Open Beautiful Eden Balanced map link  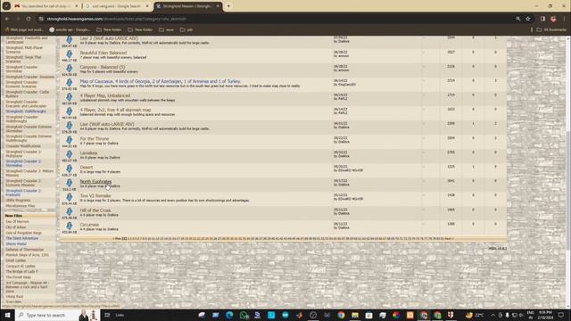pyautogui.click(x=103, y=53)
